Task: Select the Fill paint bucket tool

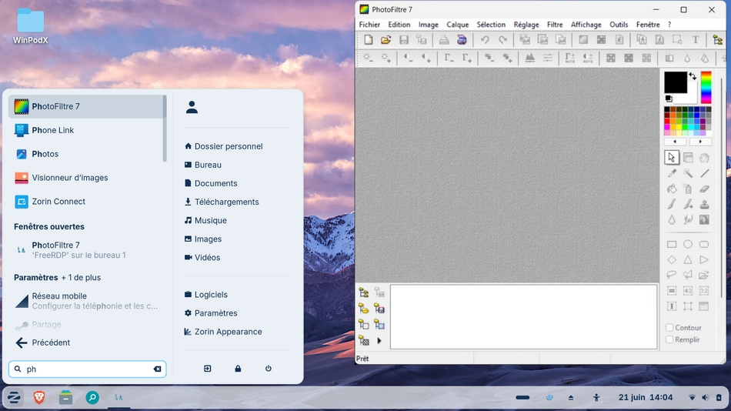Action: coord(671,189)
